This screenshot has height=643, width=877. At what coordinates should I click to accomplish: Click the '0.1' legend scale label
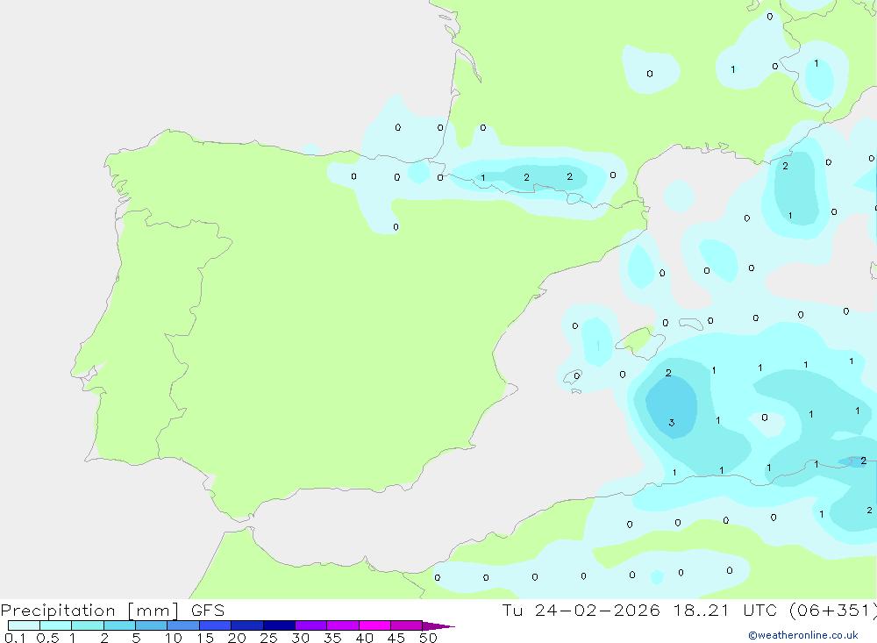(x=15, y=638)
